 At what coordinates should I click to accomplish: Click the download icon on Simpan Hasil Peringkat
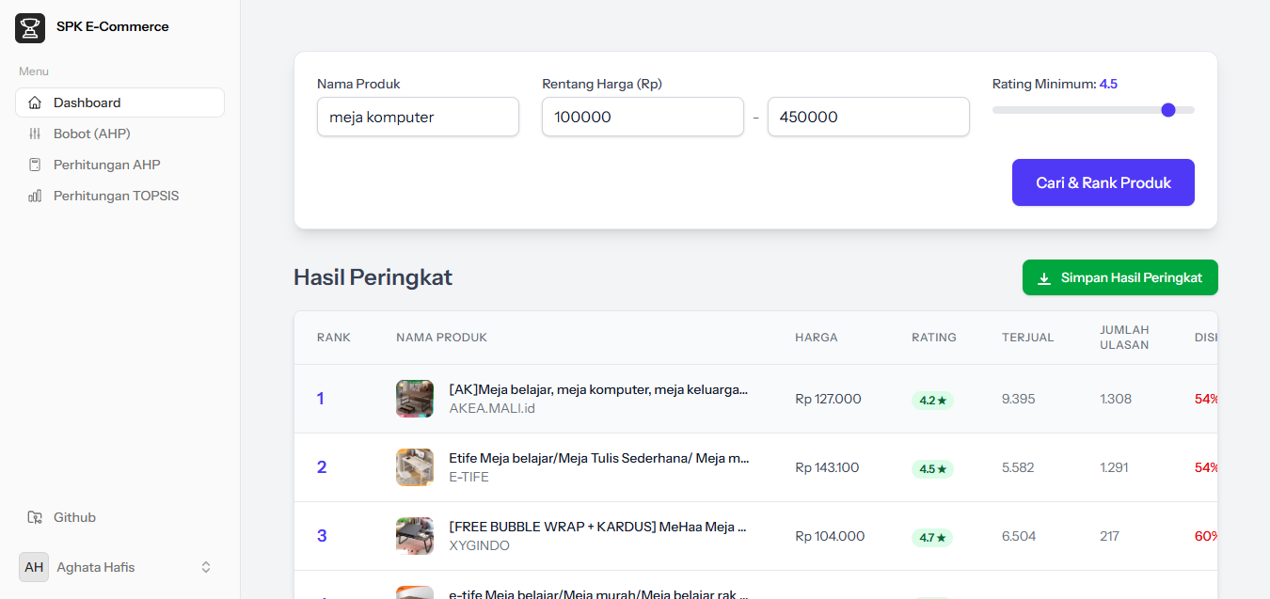coord(1046,277)
